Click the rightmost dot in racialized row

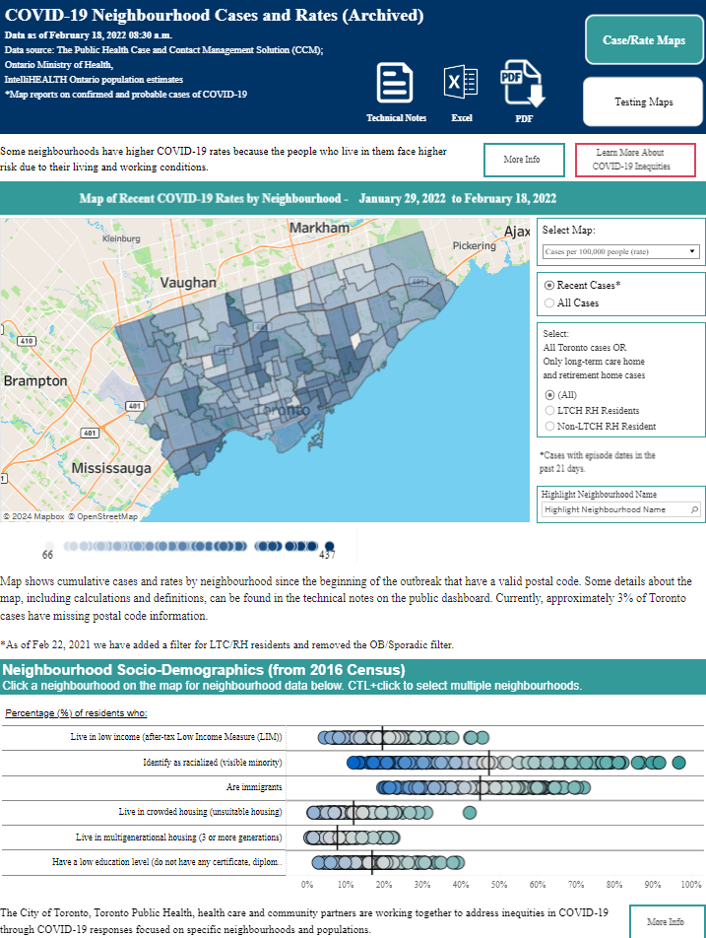(x=678, y=763)
